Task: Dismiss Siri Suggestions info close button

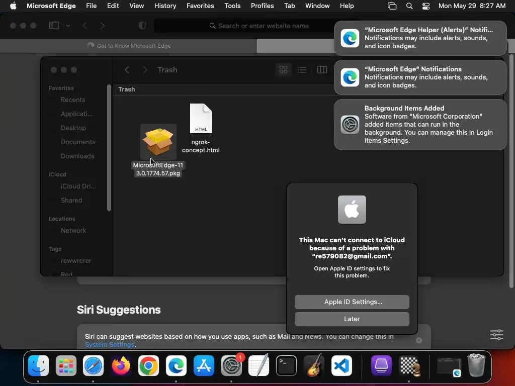Action: (419, 340)
